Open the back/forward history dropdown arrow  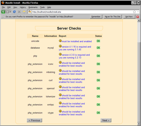10,12
